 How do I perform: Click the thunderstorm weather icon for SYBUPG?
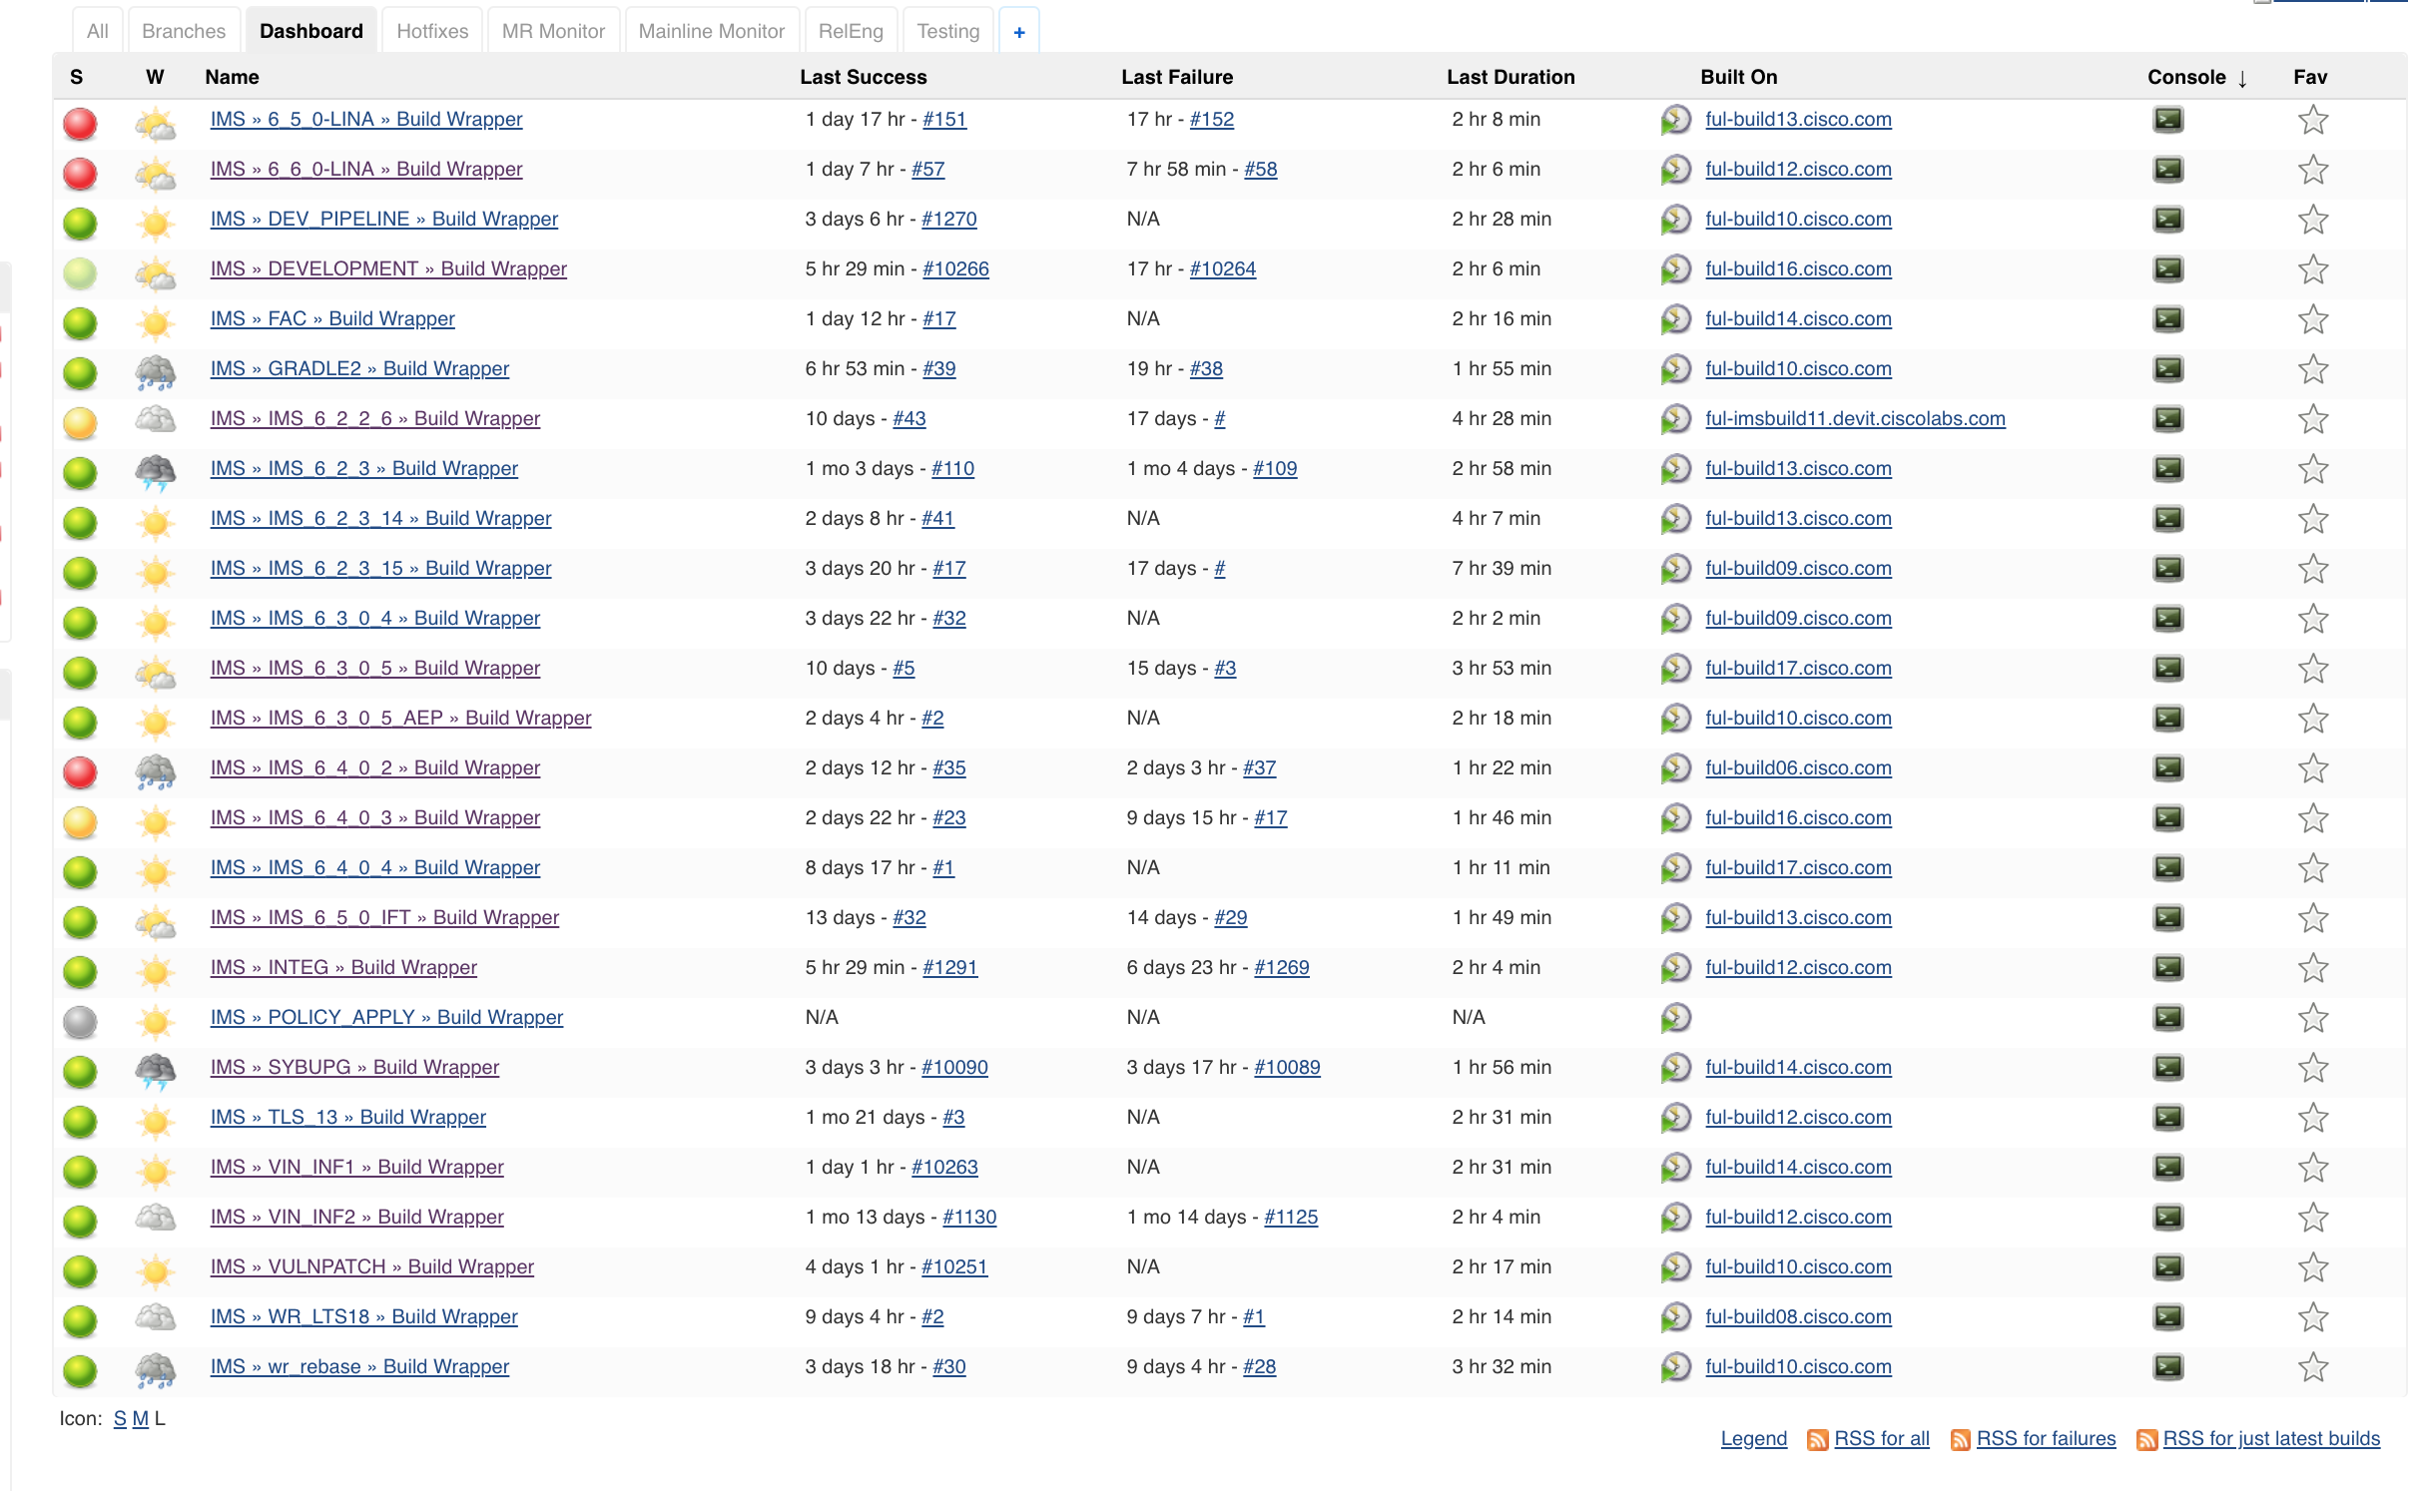click(x=156, y=1068)
